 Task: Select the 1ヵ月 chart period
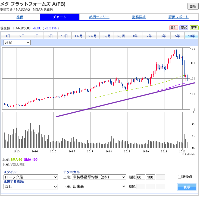coord(79,36)
